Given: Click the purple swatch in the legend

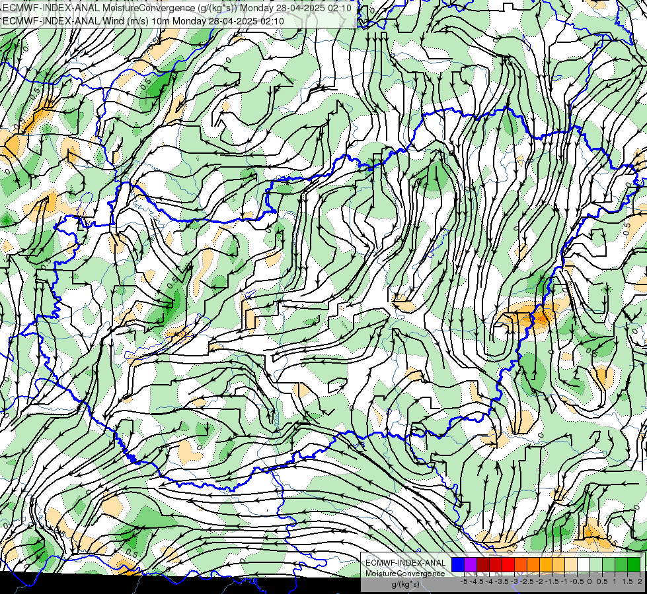Looking at the screenshot, I should pyautogui.click(x=471, y=565).
